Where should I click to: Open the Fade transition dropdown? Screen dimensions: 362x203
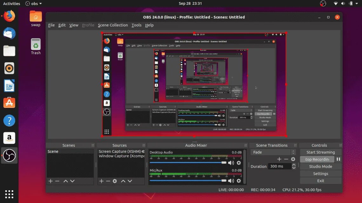pos(273,152)
